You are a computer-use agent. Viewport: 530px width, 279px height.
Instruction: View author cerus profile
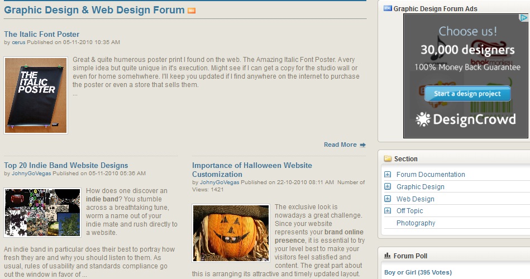(x=18, y=42)
